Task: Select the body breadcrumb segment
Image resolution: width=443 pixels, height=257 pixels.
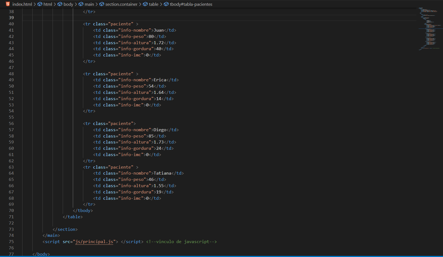Action: click(x=68, y=4)
